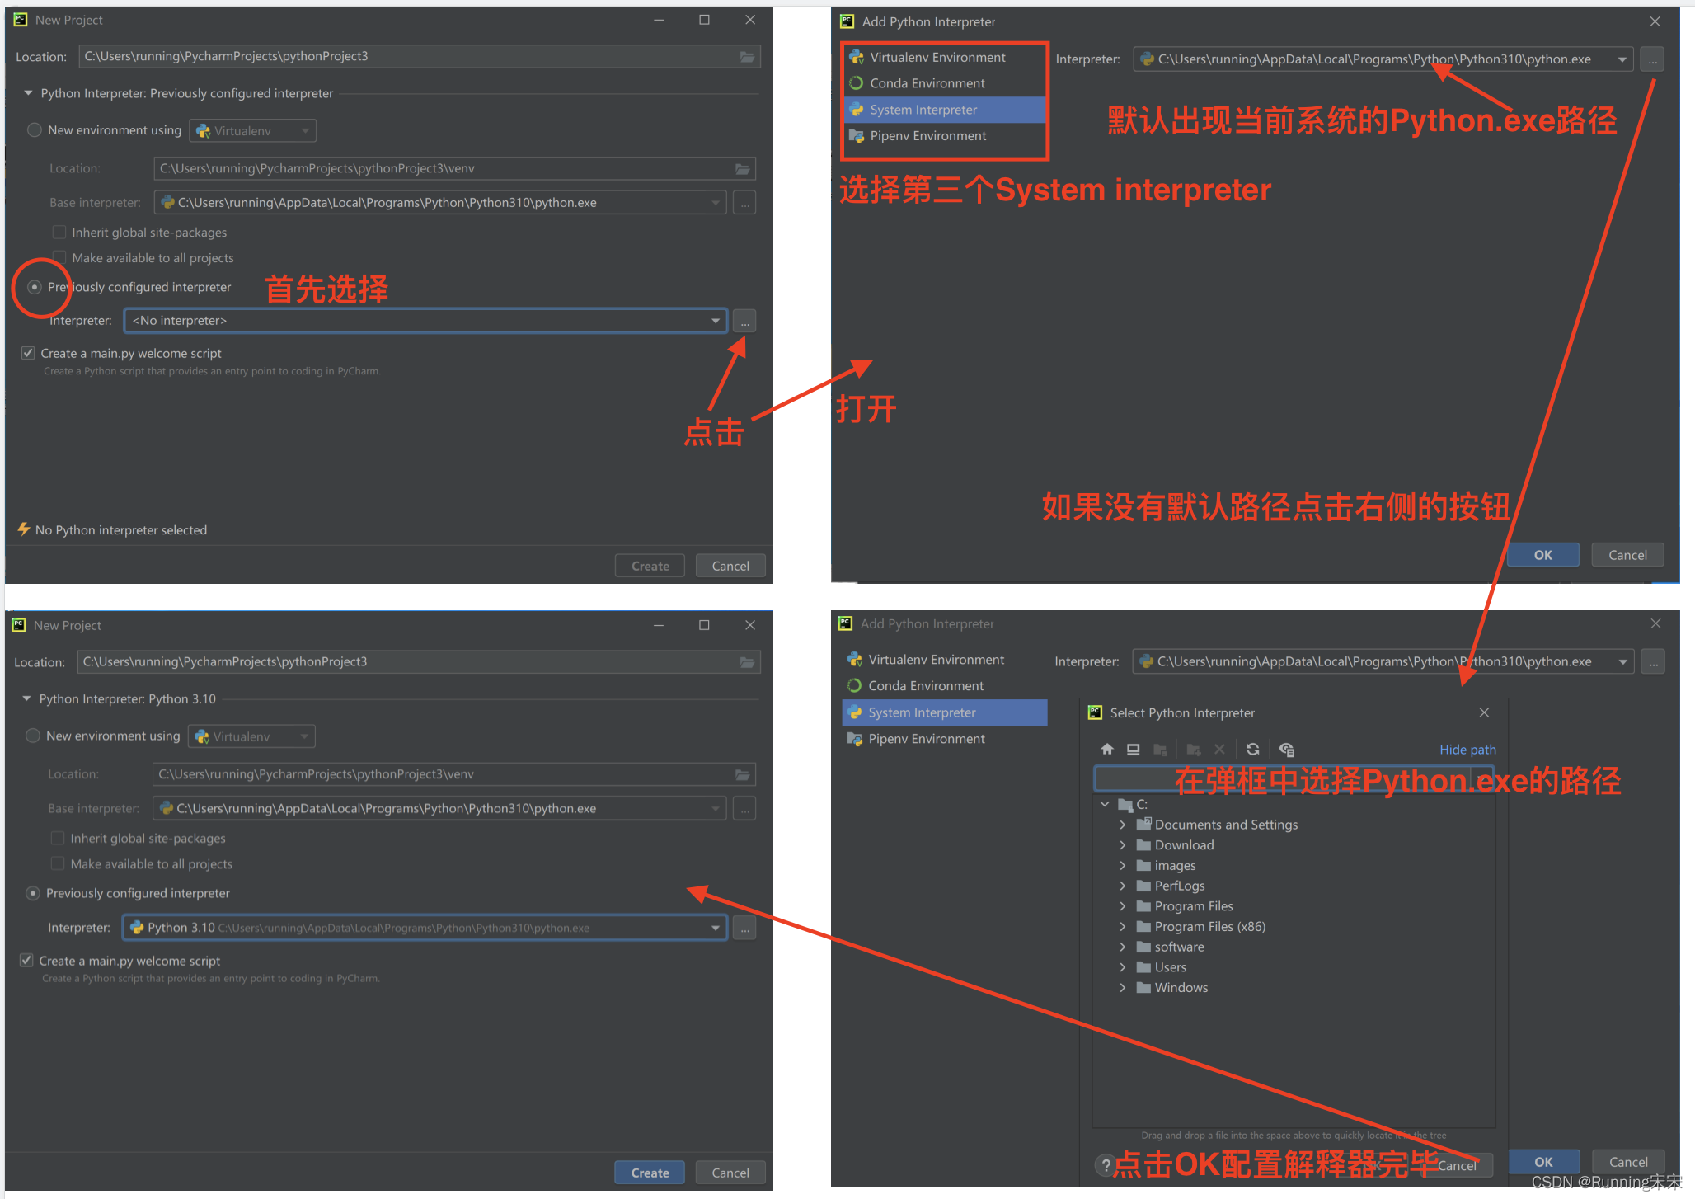This screenshot has height=1199, width=1695.
Task: Select the Users folder in the tree
Action: (x=1170, y=967)
